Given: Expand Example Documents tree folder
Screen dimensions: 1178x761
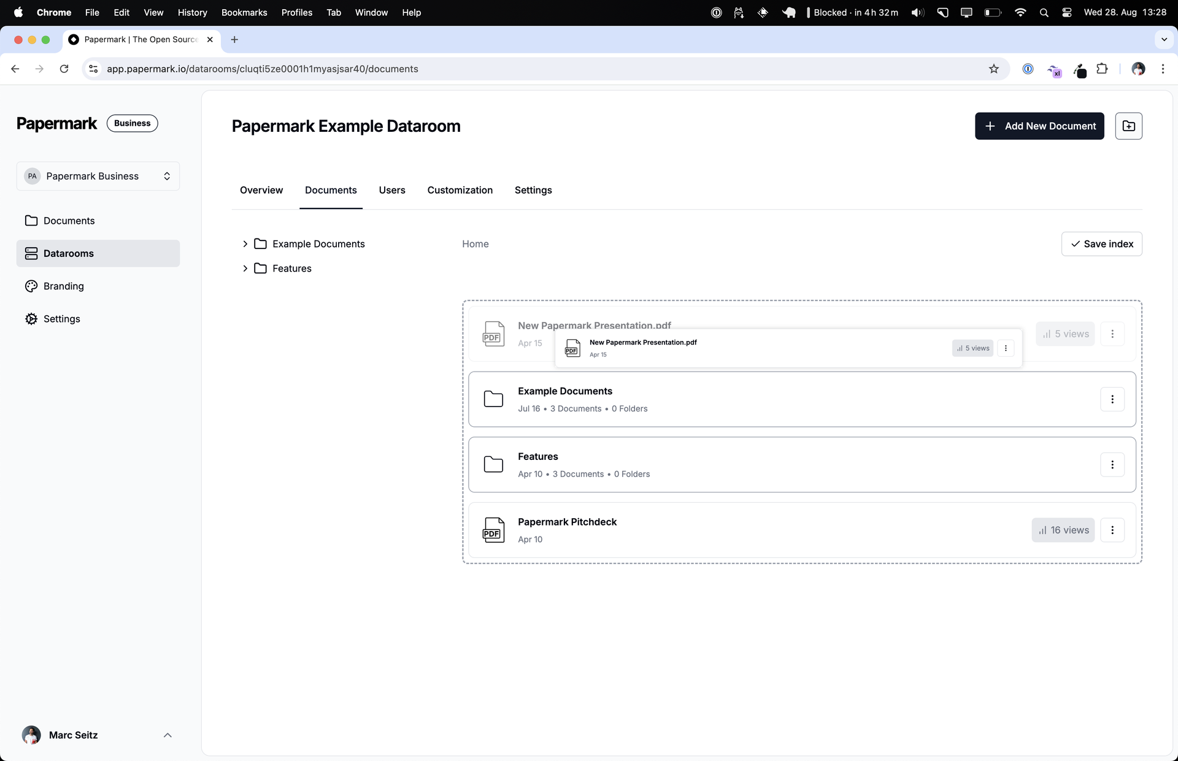Looking at the screenshot, I should [245, 244].
